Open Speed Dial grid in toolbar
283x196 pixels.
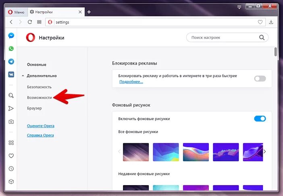(x=39, y=22)
